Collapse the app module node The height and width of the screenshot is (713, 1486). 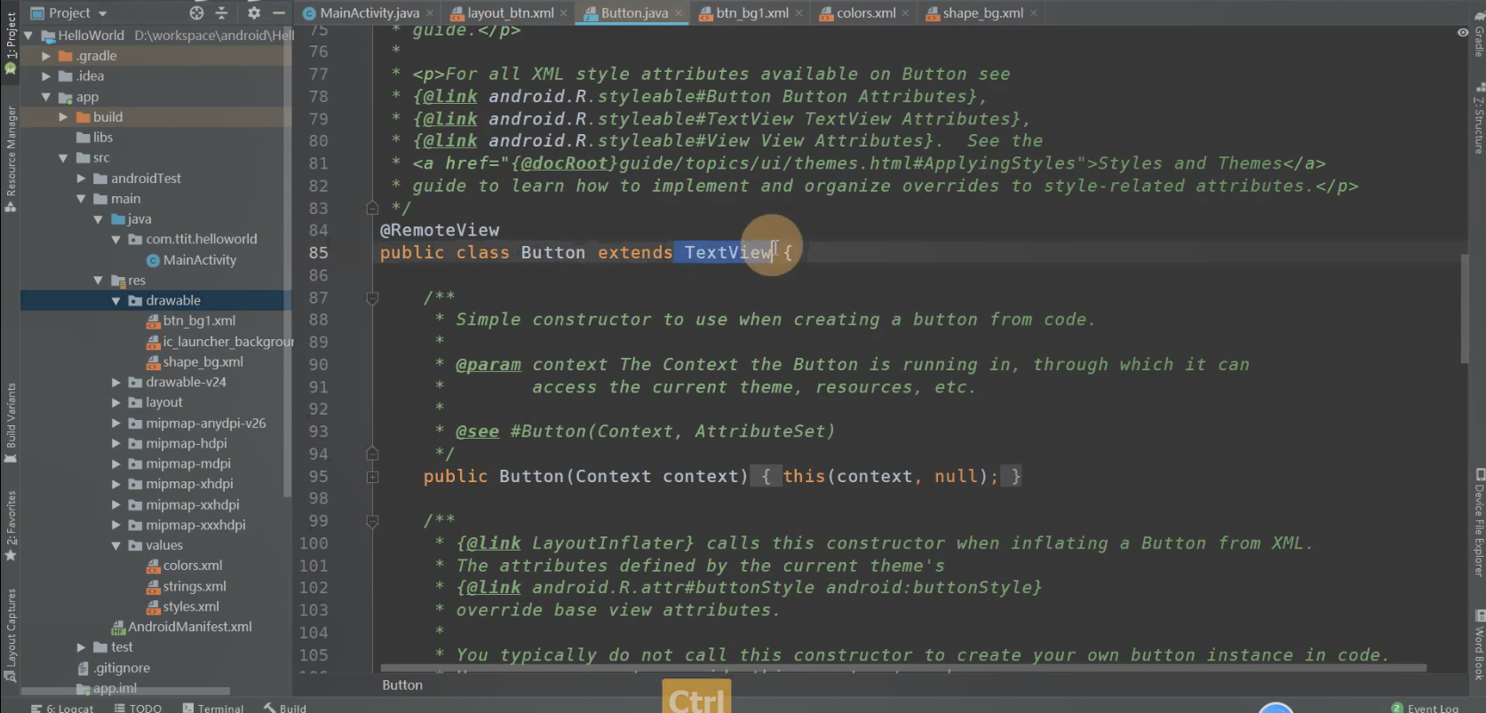46,97
